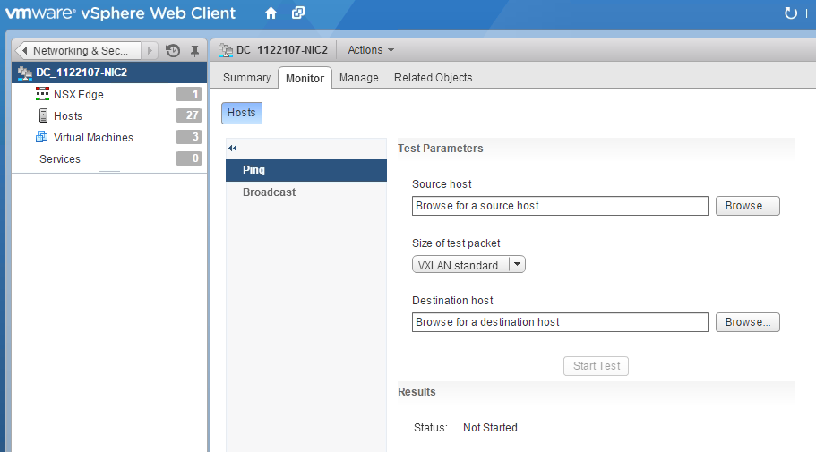Click the Virtual Machines icon
Image resolution: width=816 pixels, height=452 pixels.
click(x=41, y=137)
